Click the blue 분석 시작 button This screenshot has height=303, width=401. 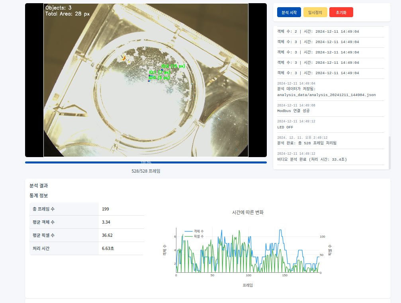point(289,12)
